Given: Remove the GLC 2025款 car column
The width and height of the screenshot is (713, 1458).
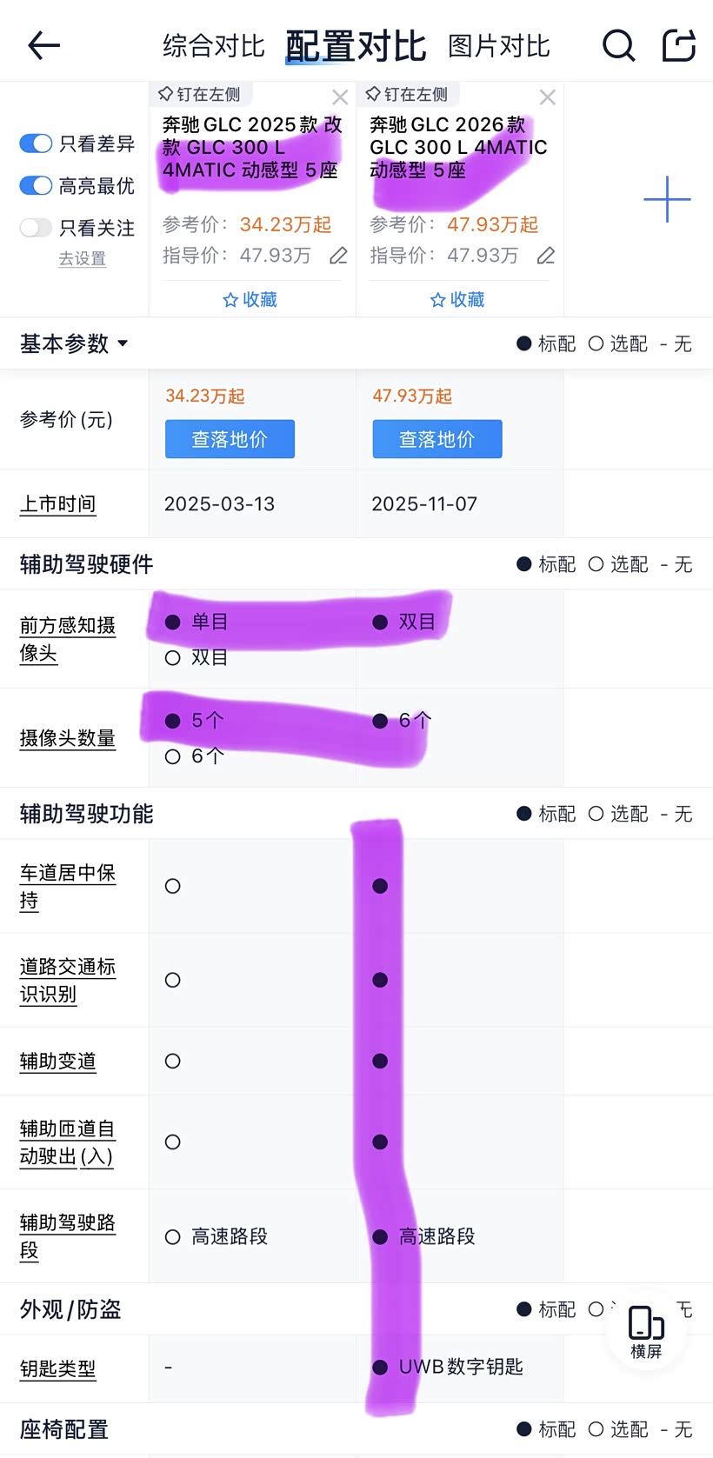Looking at the screenshot, I should click(340, 97).
